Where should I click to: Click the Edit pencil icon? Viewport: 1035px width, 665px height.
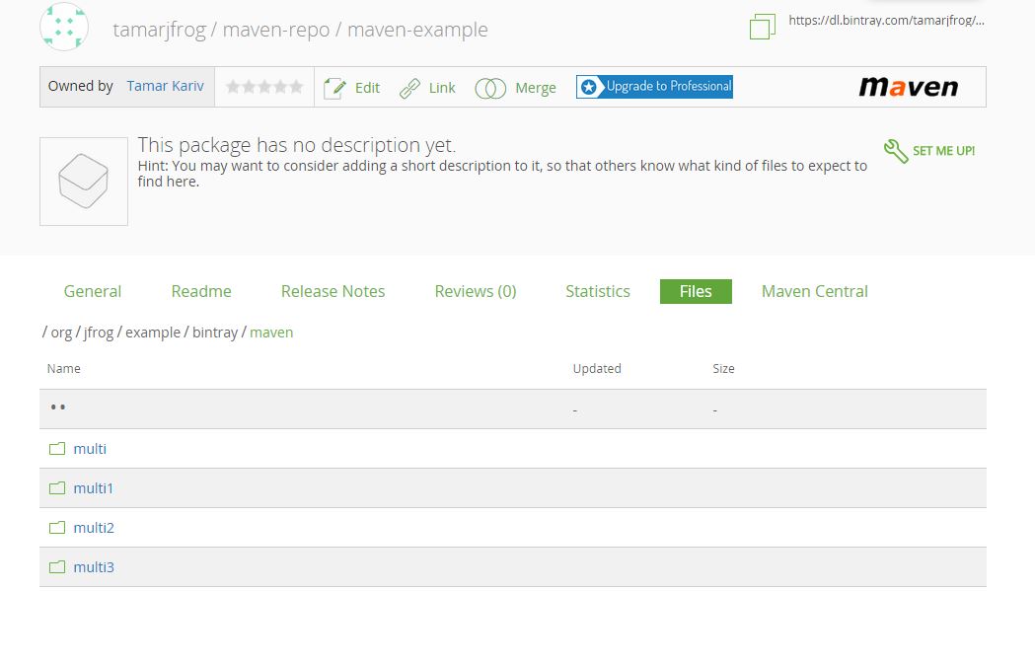335,88
